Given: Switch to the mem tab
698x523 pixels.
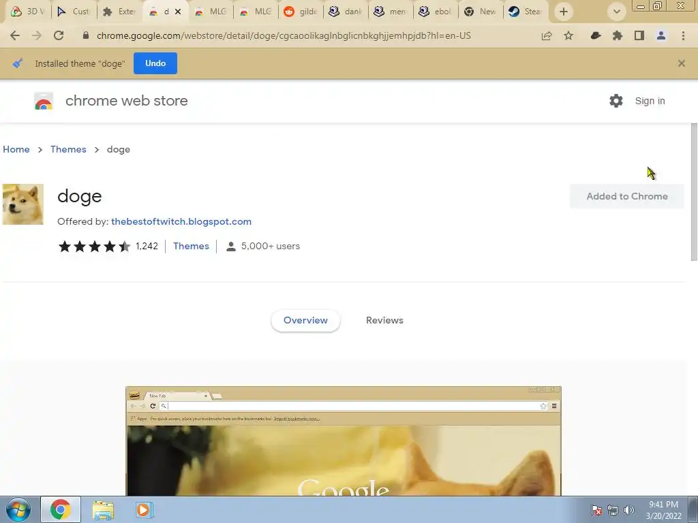Looking at the screenshot, I should 391,12.
